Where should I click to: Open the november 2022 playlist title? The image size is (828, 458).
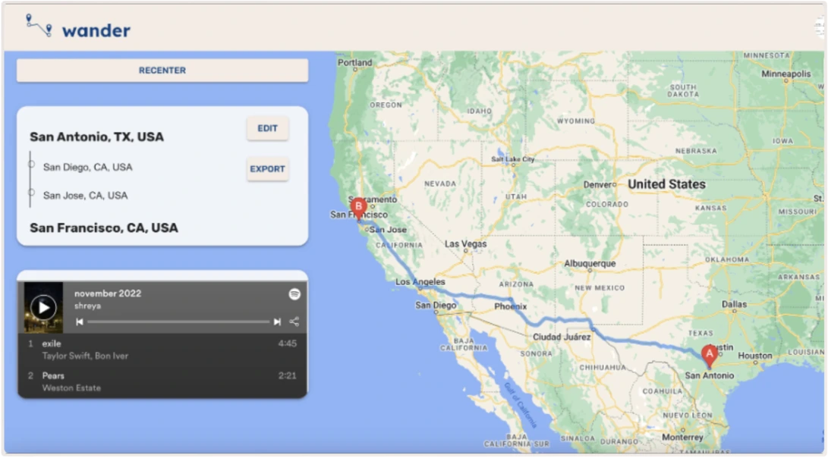tap(108, 293)
